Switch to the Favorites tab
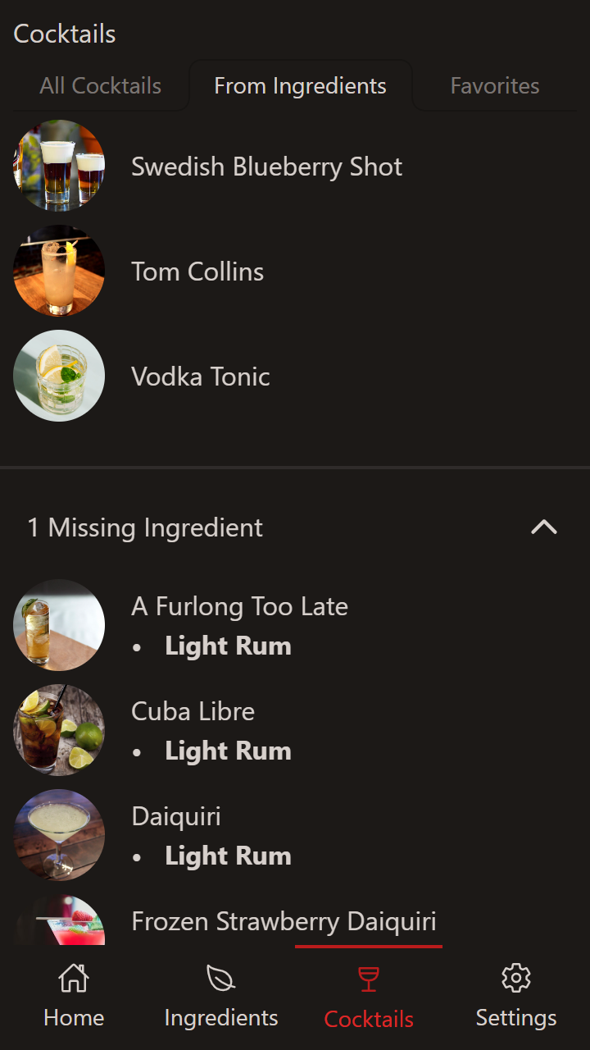Screen dimensions: 590x1050 coord(495,86)
